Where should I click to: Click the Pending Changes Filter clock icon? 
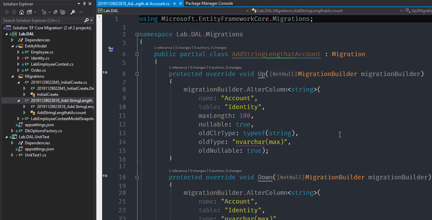(x=44, y=12)
